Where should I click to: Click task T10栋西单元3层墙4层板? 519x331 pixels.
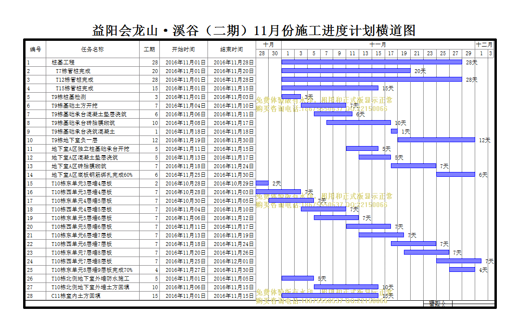tap(81, 192)
